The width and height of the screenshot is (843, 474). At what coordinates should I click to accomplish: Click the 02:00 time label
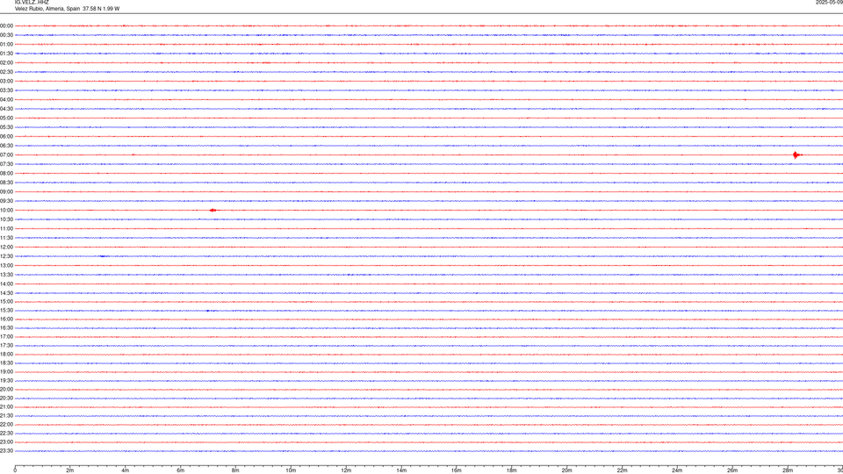tap(6, 63)
